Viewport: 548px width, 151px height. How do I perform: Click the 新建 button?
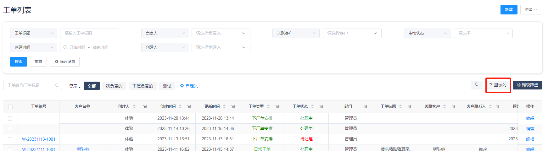pos(509,10)
